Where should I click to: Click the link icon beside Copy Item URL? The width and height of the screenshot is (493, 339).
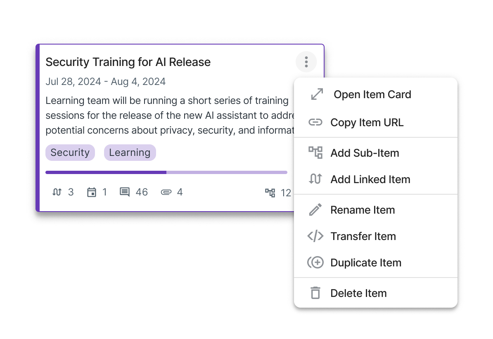[315, 122]
